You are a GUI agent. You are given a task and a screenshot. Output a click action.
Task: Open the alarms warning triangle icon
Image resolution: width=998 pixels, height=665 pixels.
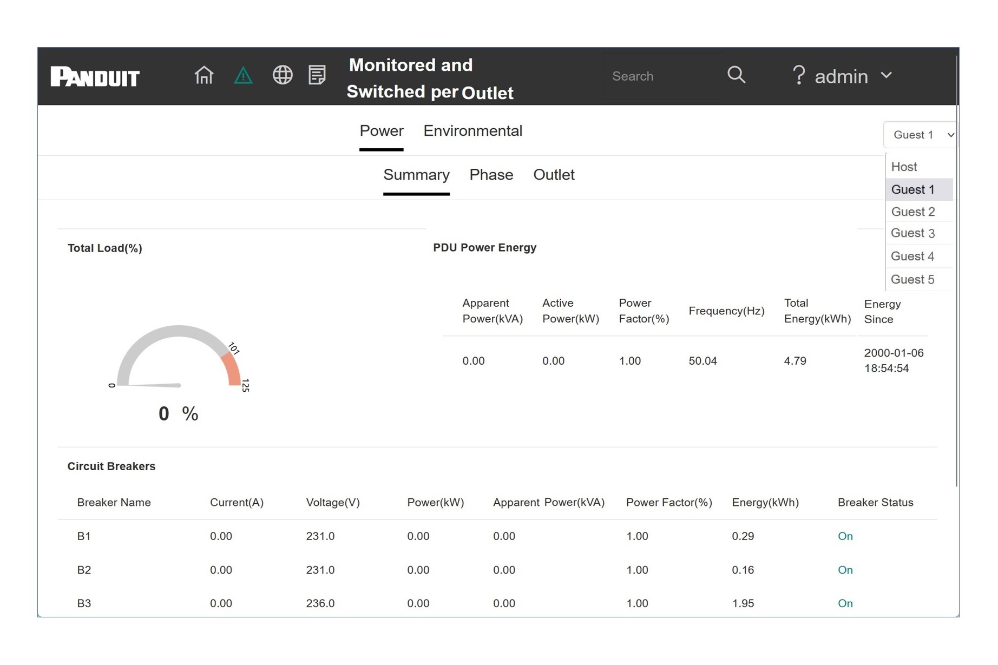pos(243,75)
